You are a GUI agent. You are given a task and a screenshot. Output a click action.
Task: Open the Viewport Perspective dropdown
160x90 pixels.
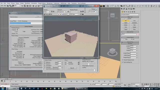(x=62, y=12)
